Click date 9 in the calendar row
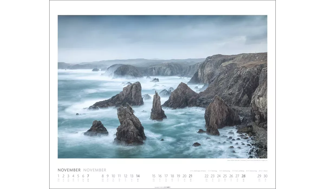 coord(108,176)
